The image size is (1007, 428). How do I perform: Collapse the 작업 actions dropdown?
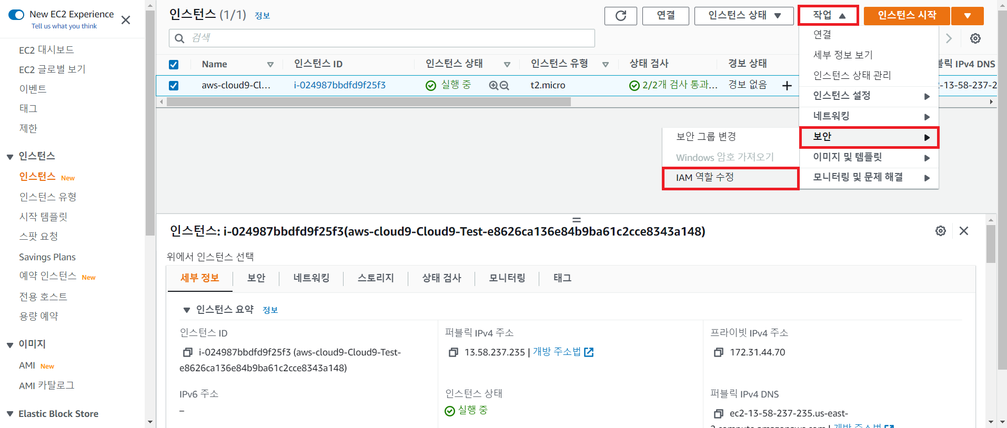(828, 15)
